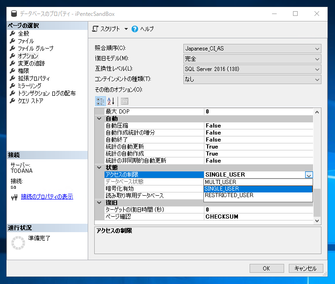335x284 pixels.
Task: Choose MULTI_USER from the list
Action: [258, 182]
